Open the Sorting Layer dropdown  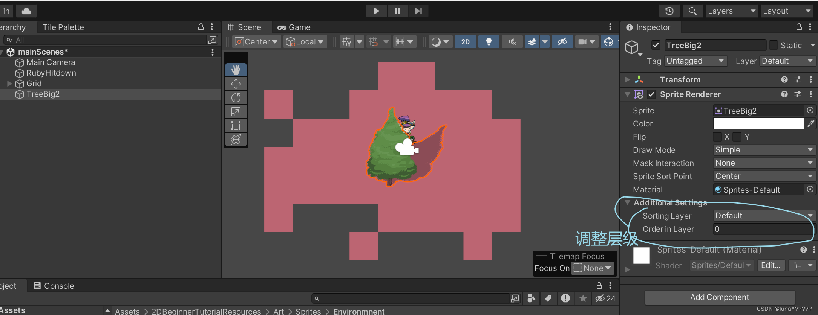click(x=764, y=216)
